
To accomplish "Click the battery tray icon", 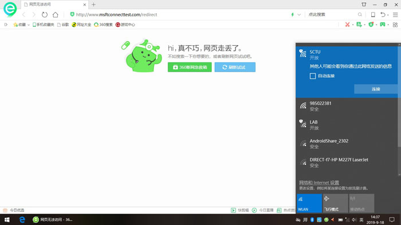I will [x=340, y=220].
